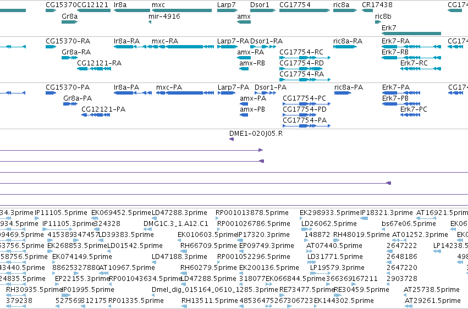Click the CG17754 gene name

pos(295,5)
